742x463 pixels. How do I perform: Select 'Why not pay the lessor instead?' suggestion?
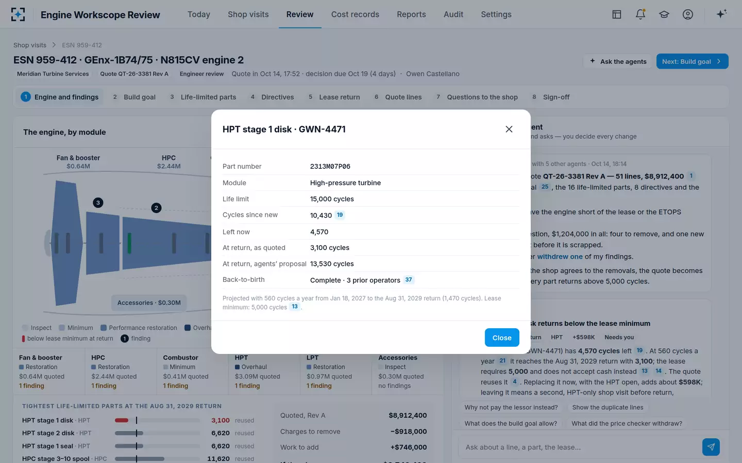[x=511, y=407]
